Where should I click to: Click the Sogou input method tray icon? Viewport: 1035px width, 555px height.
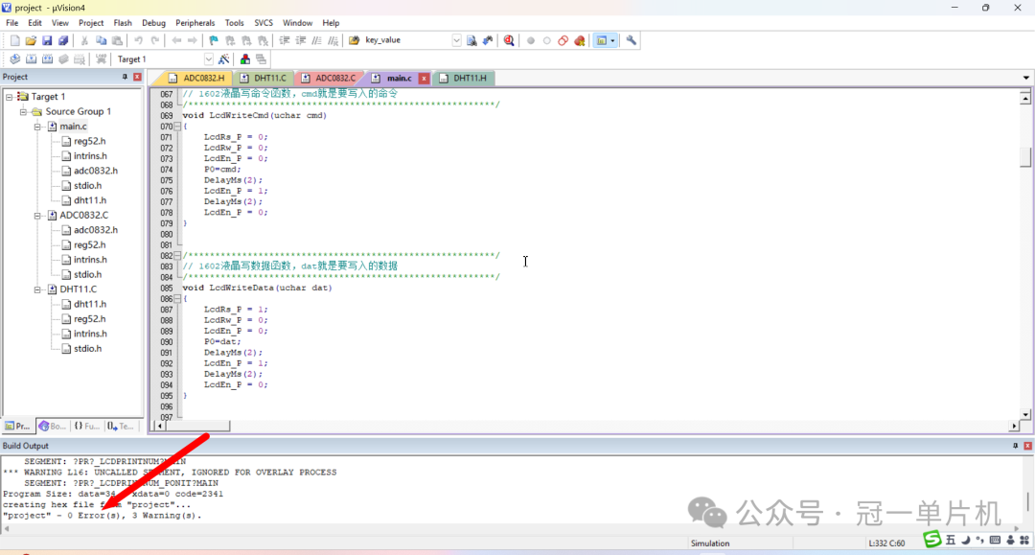click(x=932, y=539)
